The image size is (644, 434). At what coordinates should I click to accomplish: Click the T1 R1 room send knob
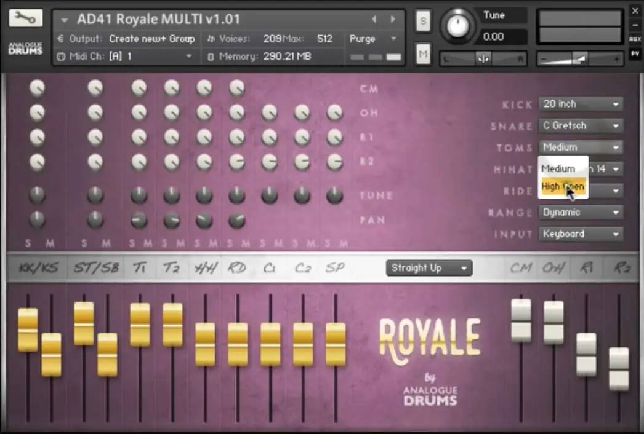click(139, 138)
